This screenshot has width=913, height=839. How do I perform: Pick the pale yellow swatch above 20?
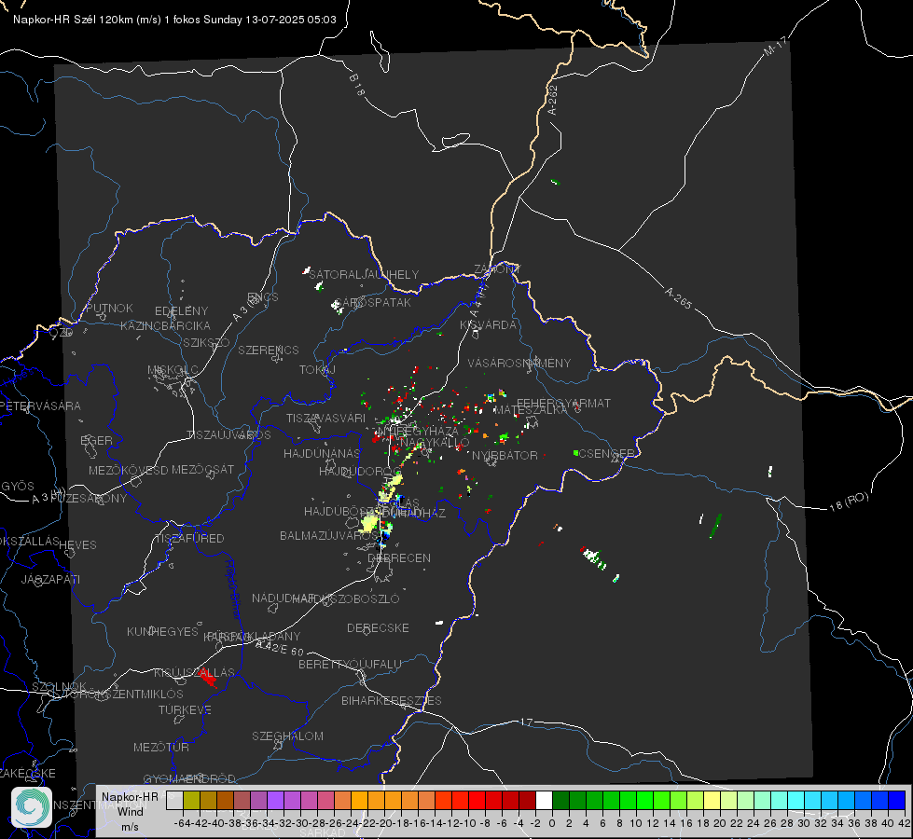(712, 800)
